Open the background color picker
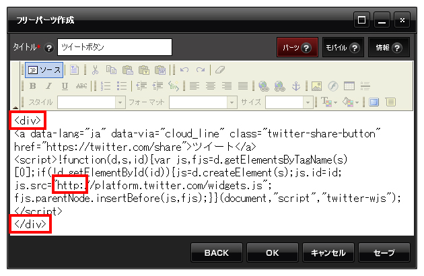 coord(351,102)
